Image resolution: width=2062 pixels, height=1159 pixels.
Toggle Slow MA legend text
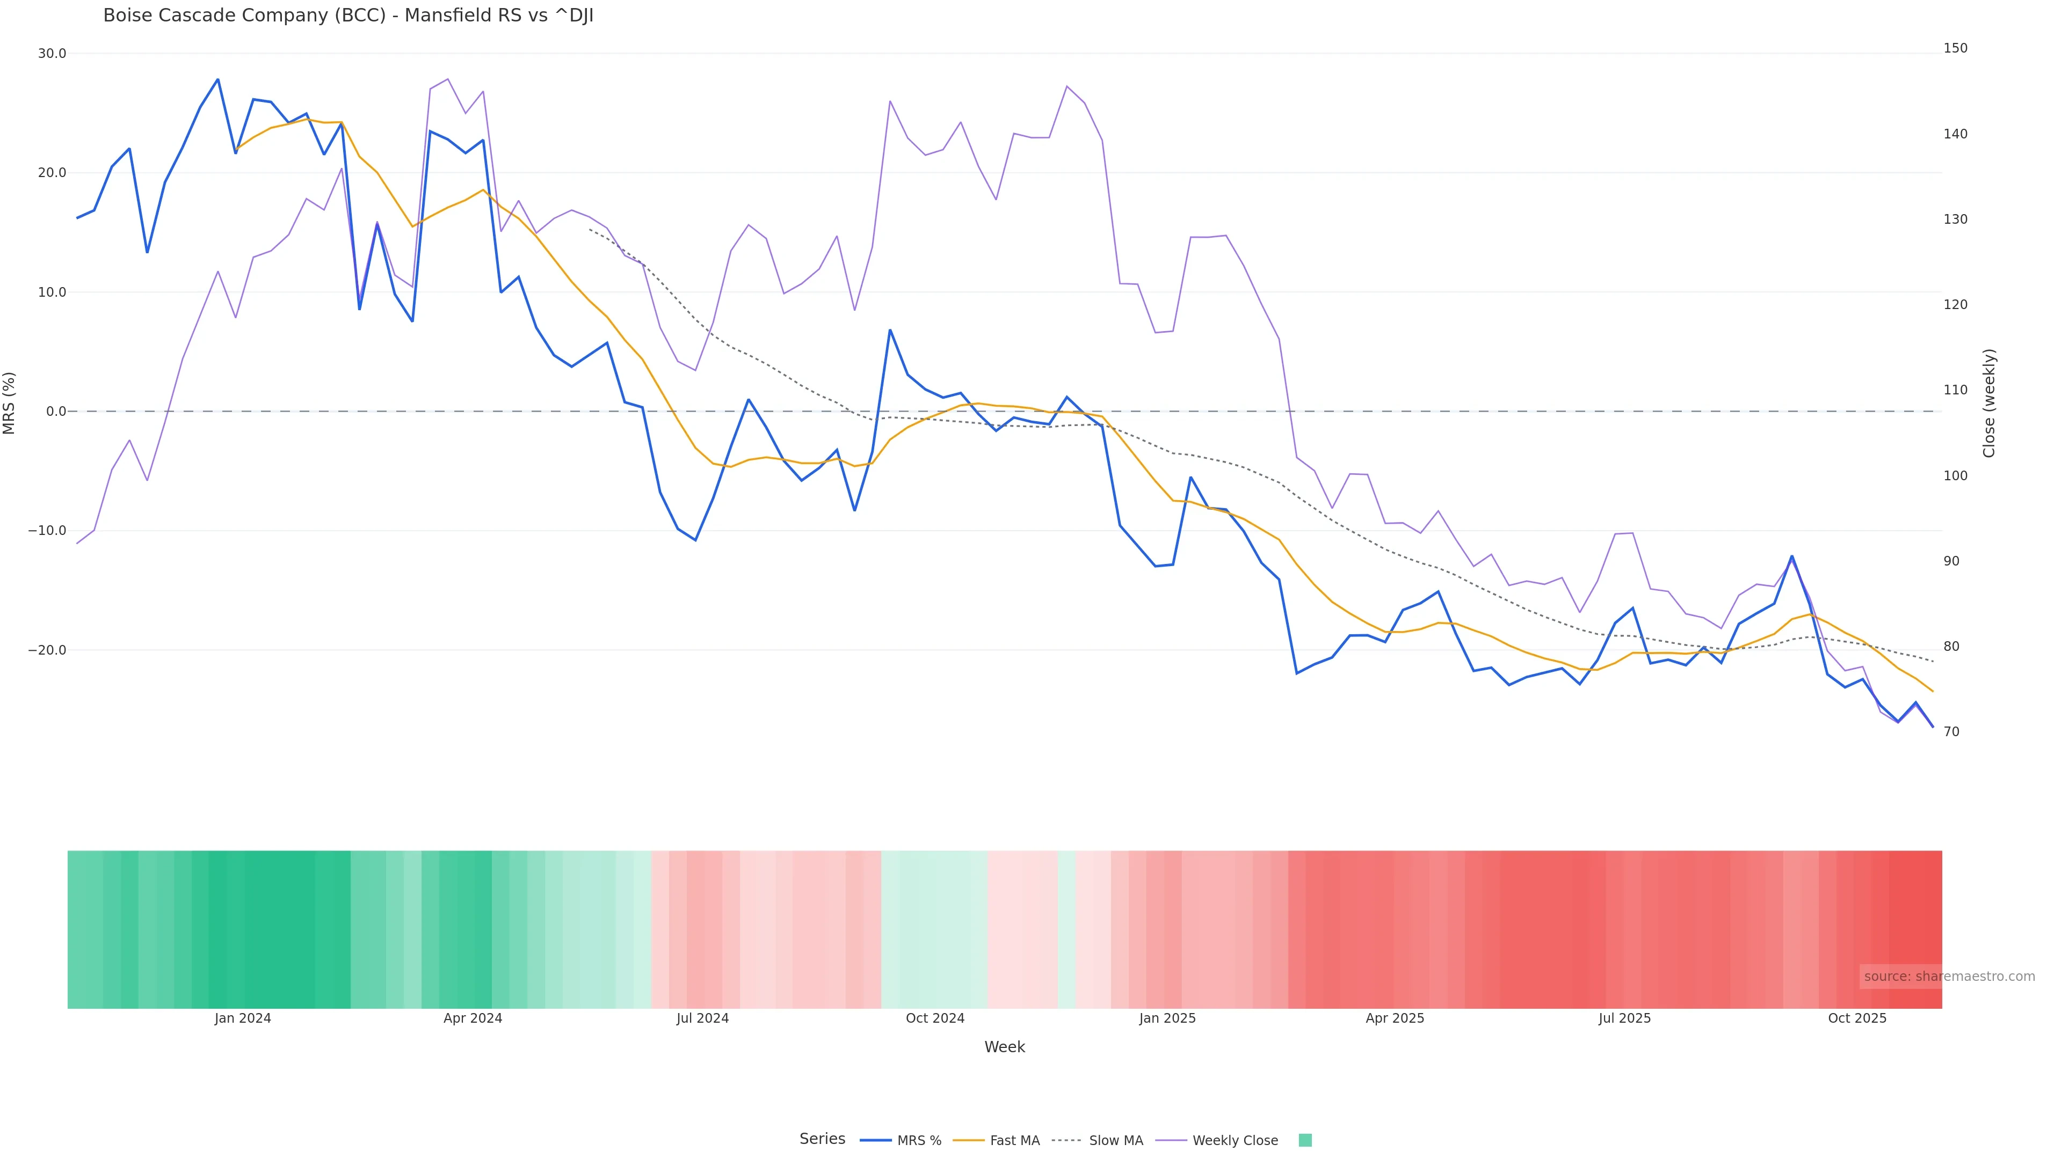[x=1116, y=1140]
